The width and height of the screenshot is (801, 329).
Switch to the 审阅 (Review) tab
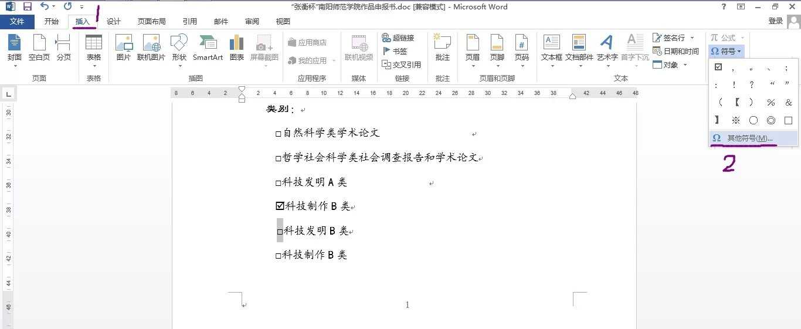252,22
